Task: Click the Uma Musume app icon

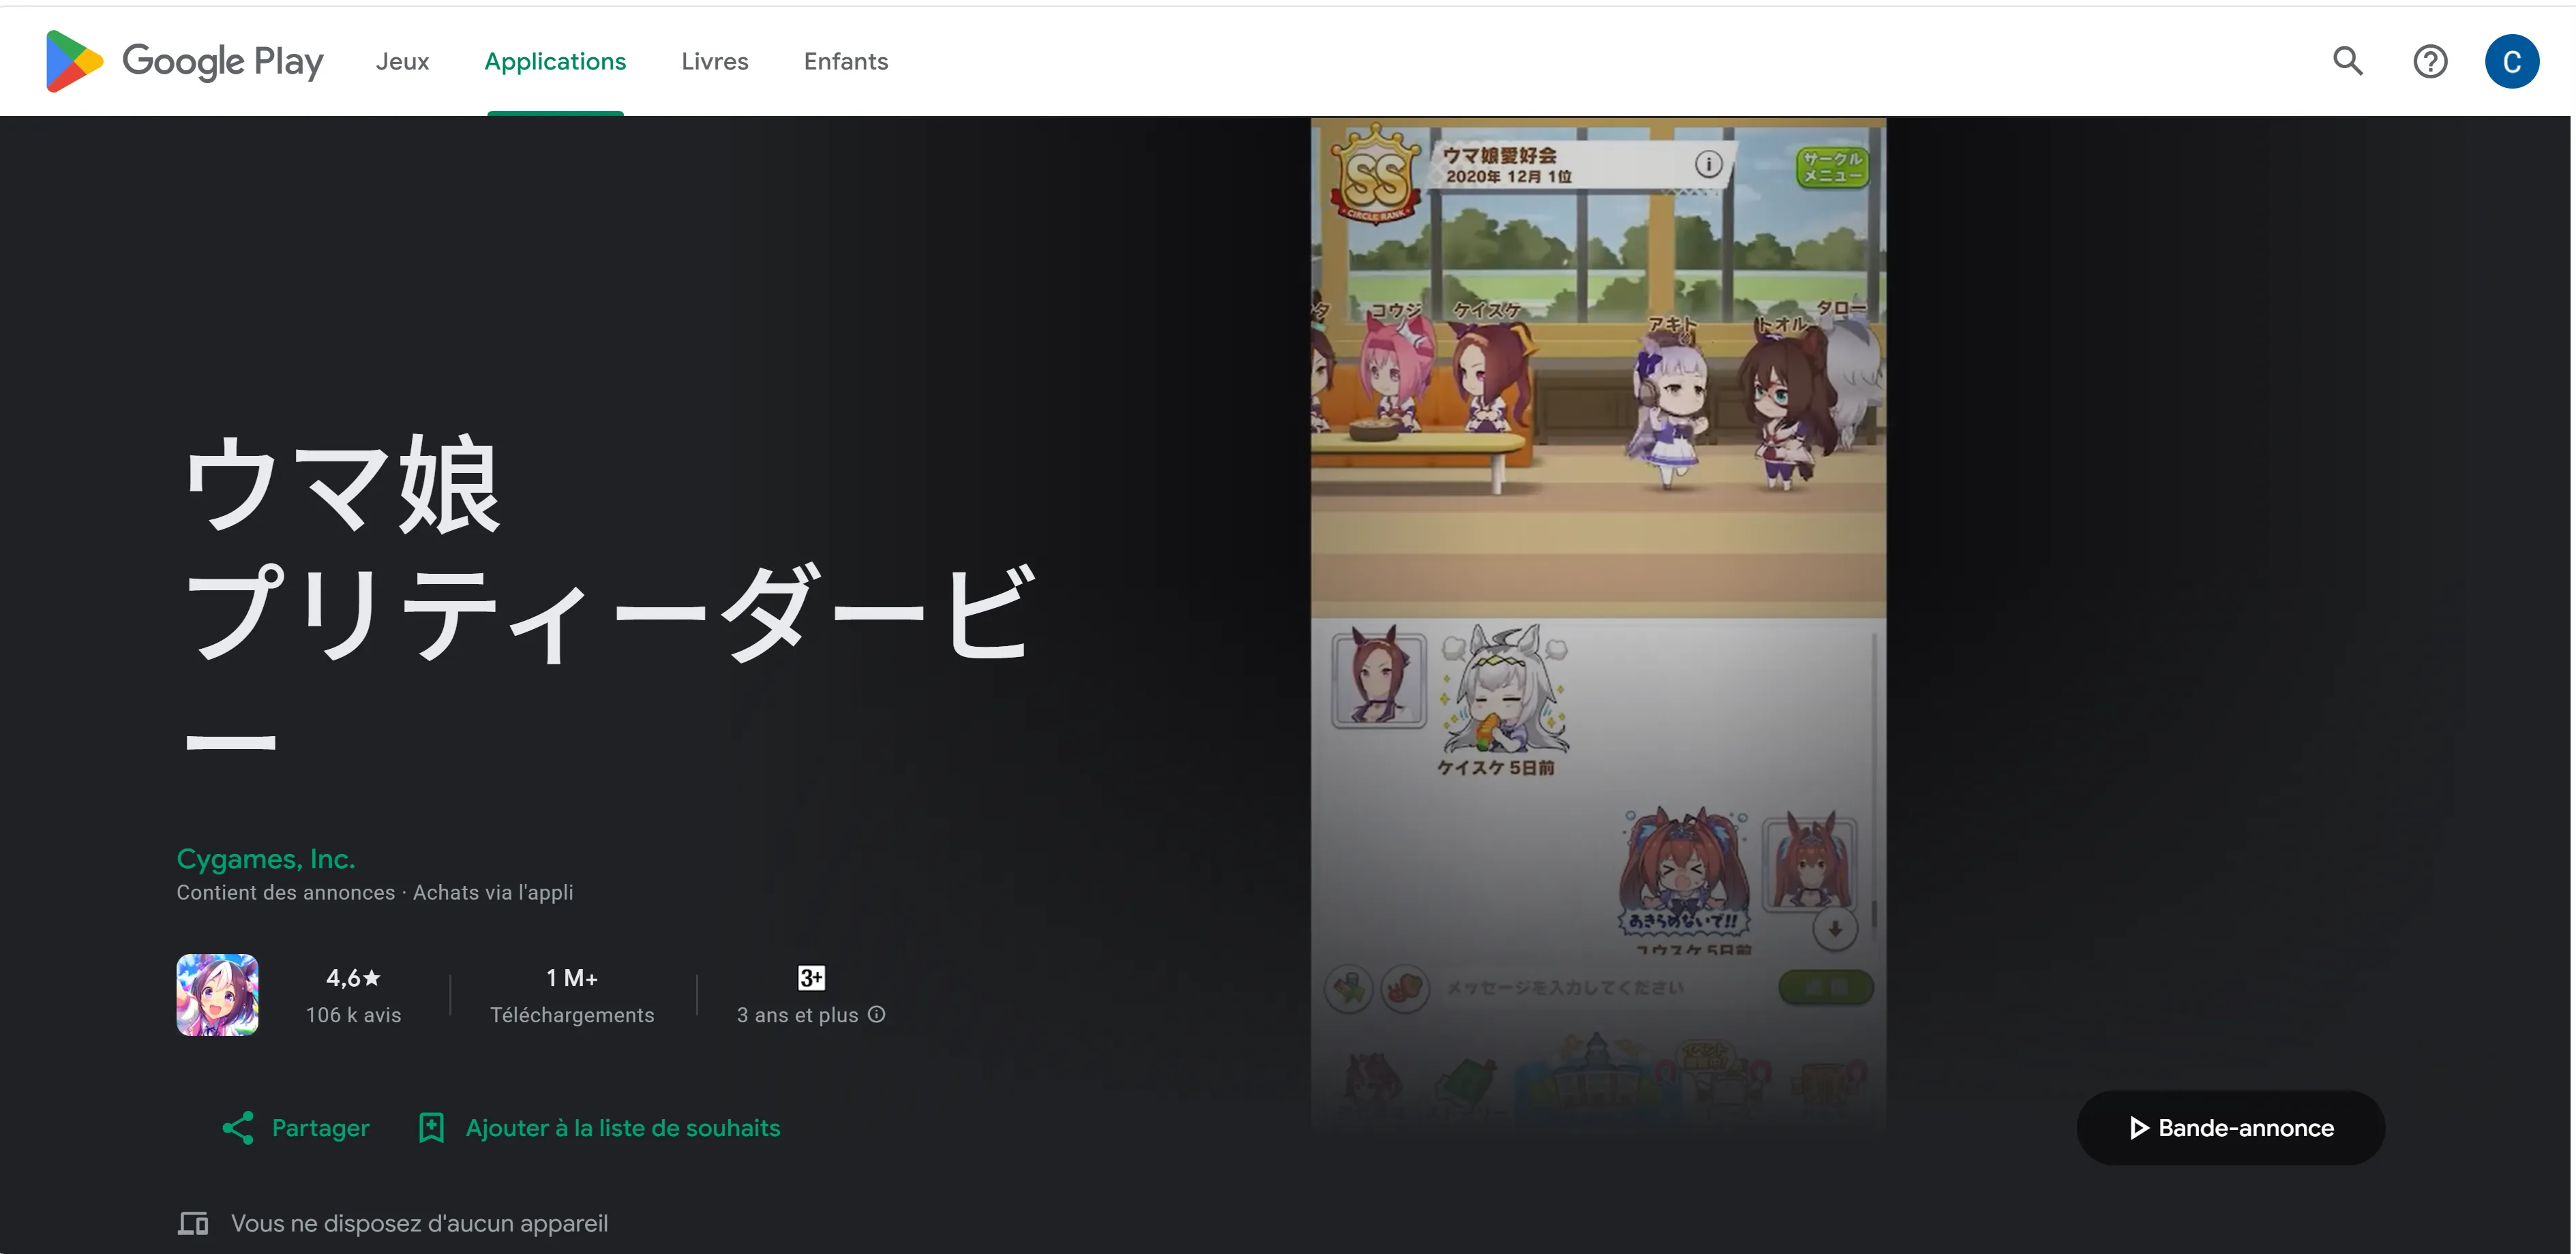Action: (217, 994)
